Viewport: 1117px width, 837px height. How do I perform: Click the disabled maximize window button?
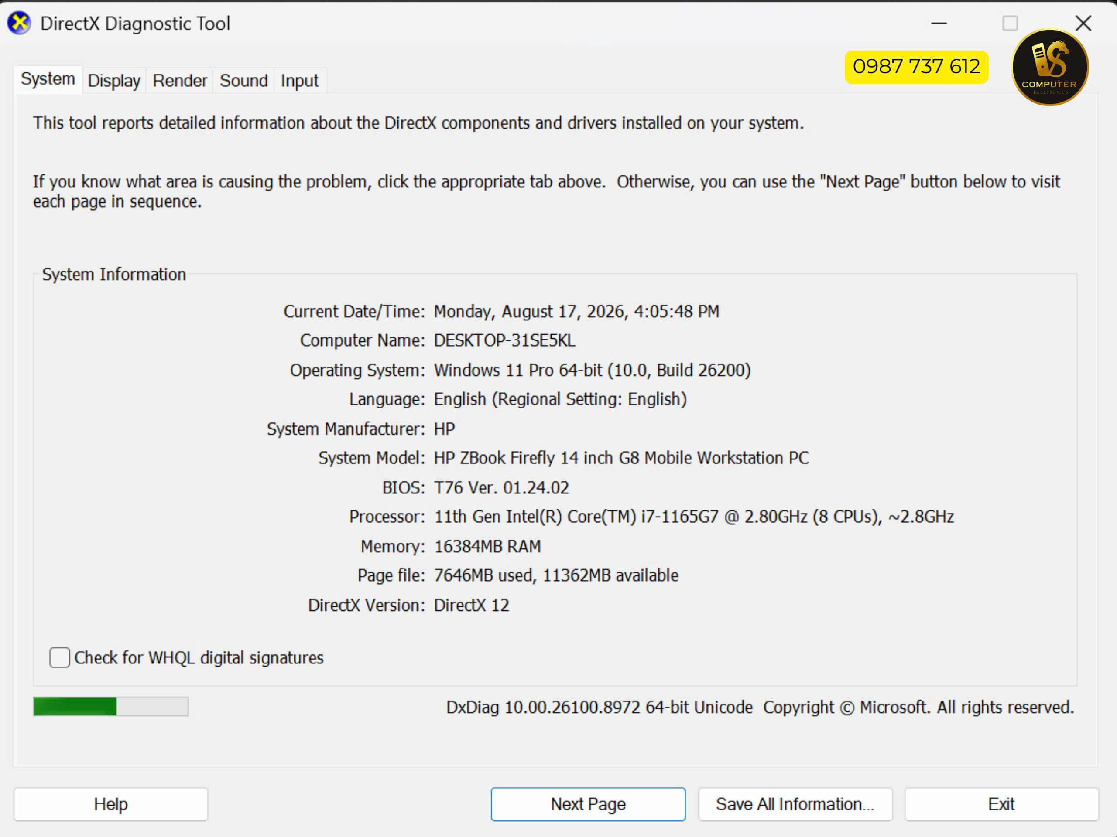click(x=1010, y=23)
